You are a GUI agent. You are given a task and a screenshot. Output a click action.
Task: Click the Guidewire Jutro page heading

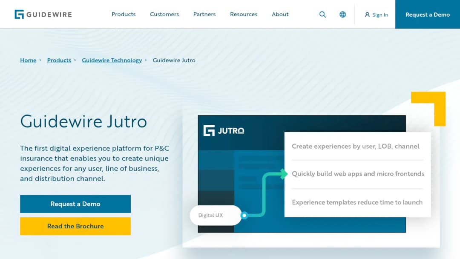pyautogui.click(x=83, y=121)
